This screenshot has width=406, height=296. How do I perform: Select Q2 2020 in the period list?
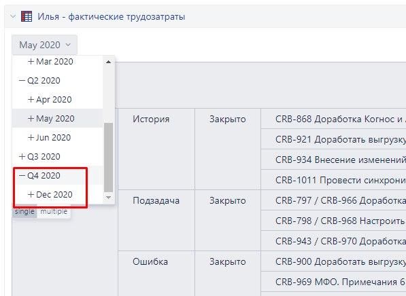tap(44, 81)
